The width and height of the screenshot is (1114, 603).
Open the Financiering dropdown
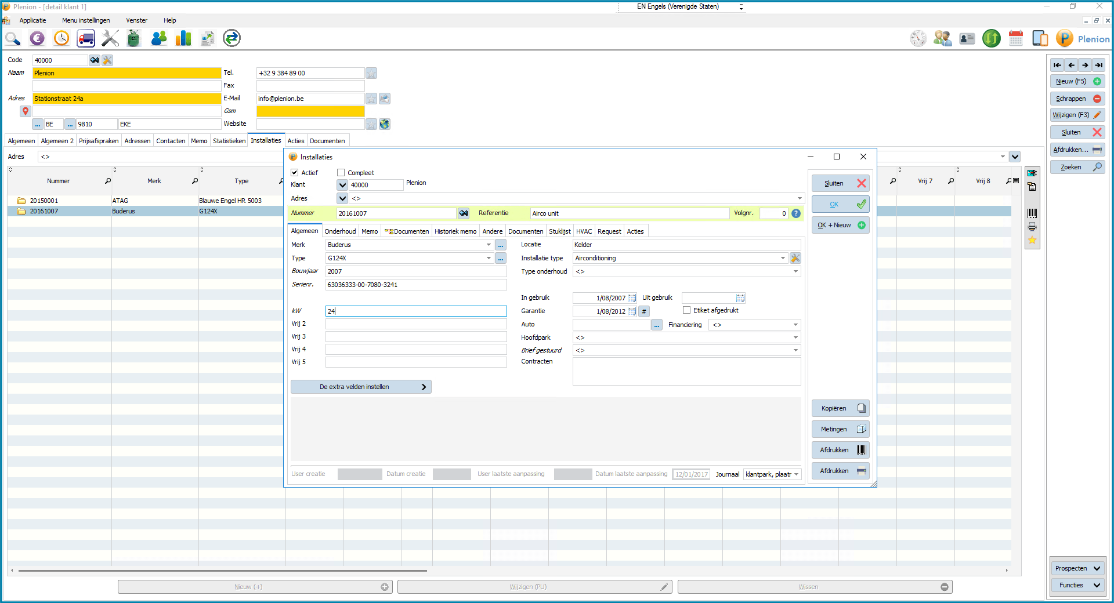(x=795, y=325)
